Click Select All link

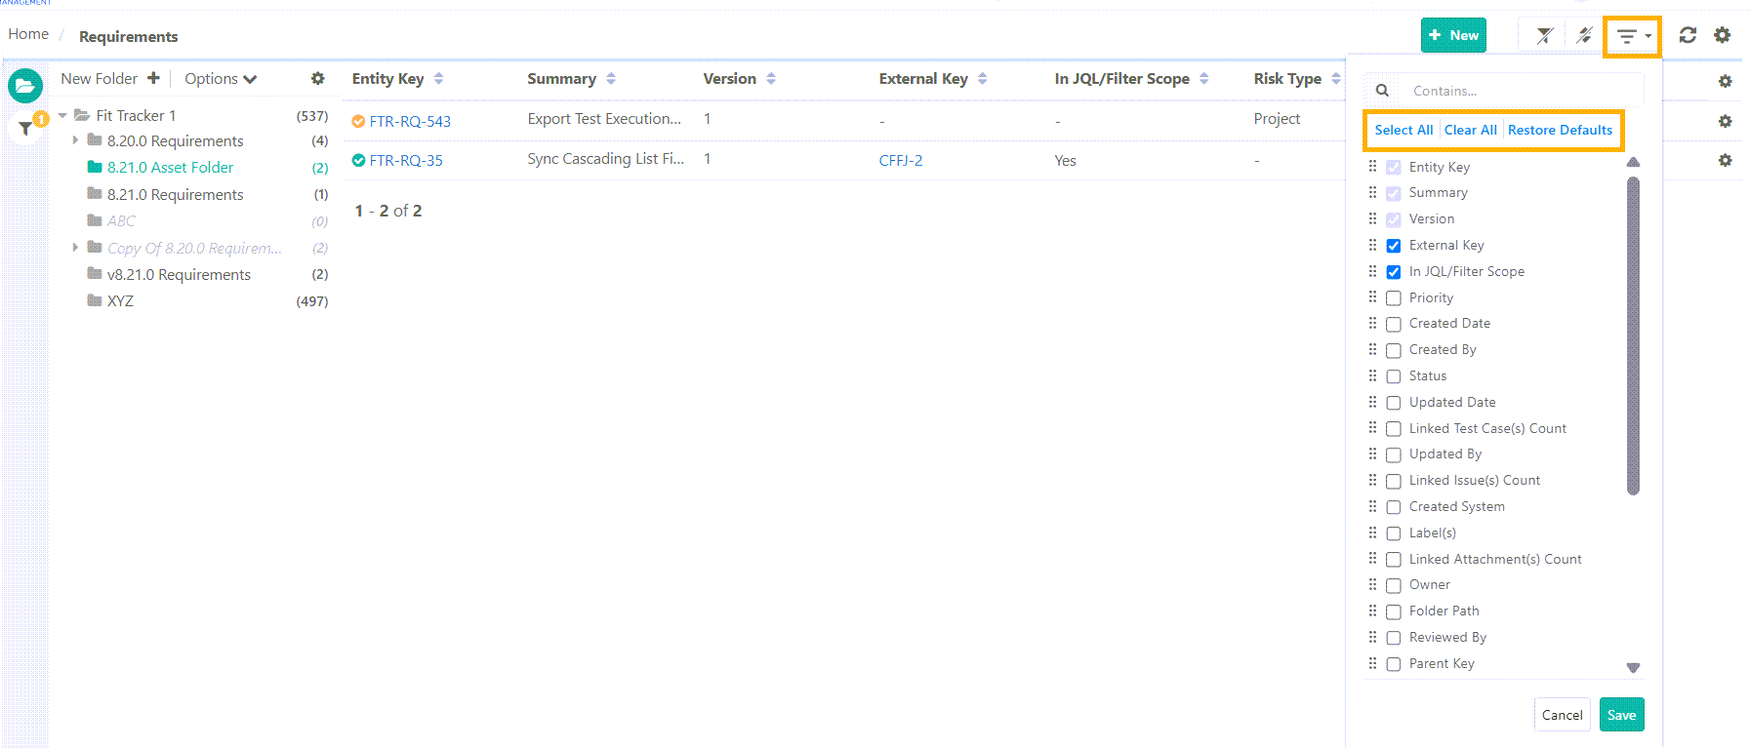pos(1404,130)
